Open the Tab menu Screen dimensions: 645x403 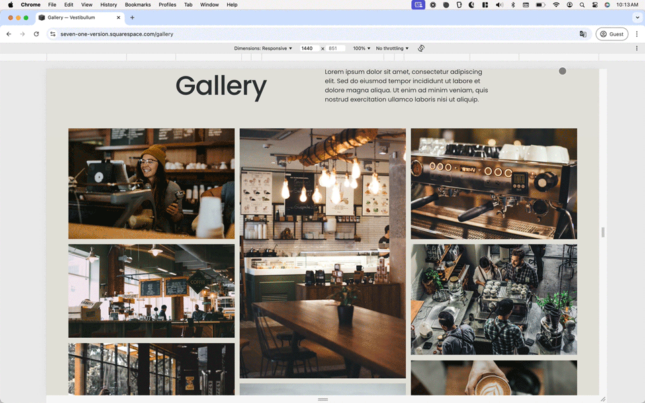(x=188, y=5)
